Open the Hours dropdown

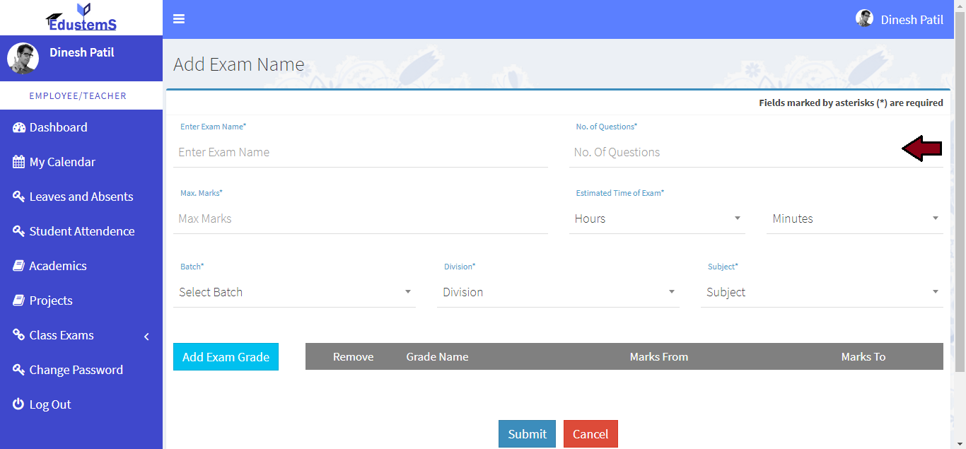coord(657,218)
